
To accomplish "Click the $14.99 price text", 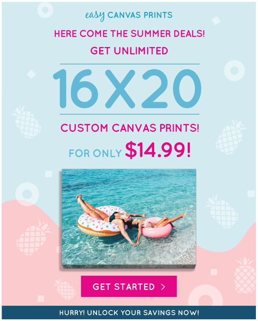I will [x=158, y=150].
